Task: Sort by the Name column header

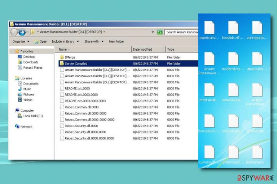Action: pyautogui.click(x=93, y=50)
